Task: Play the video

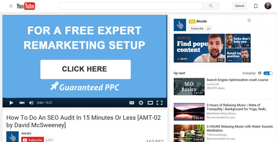Action: 11,103
